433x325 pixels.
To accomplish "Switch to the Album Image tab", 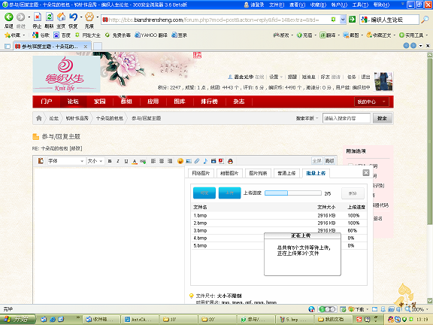I will click(229, 173).
